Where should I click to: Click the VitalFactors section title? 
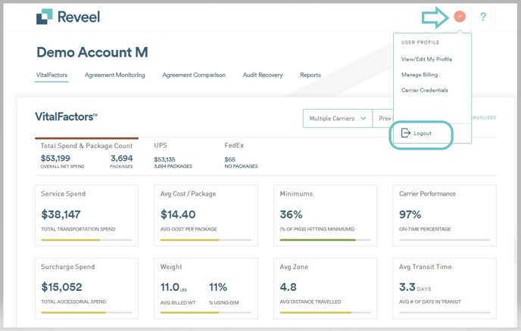click(66, 116)
